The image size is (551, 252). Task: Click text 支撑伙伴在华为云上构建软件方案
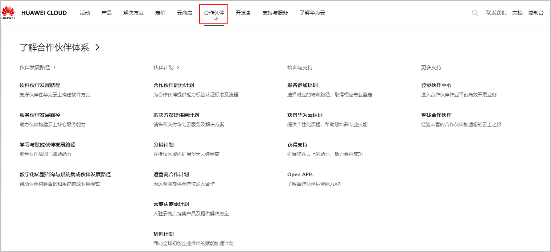55,95
